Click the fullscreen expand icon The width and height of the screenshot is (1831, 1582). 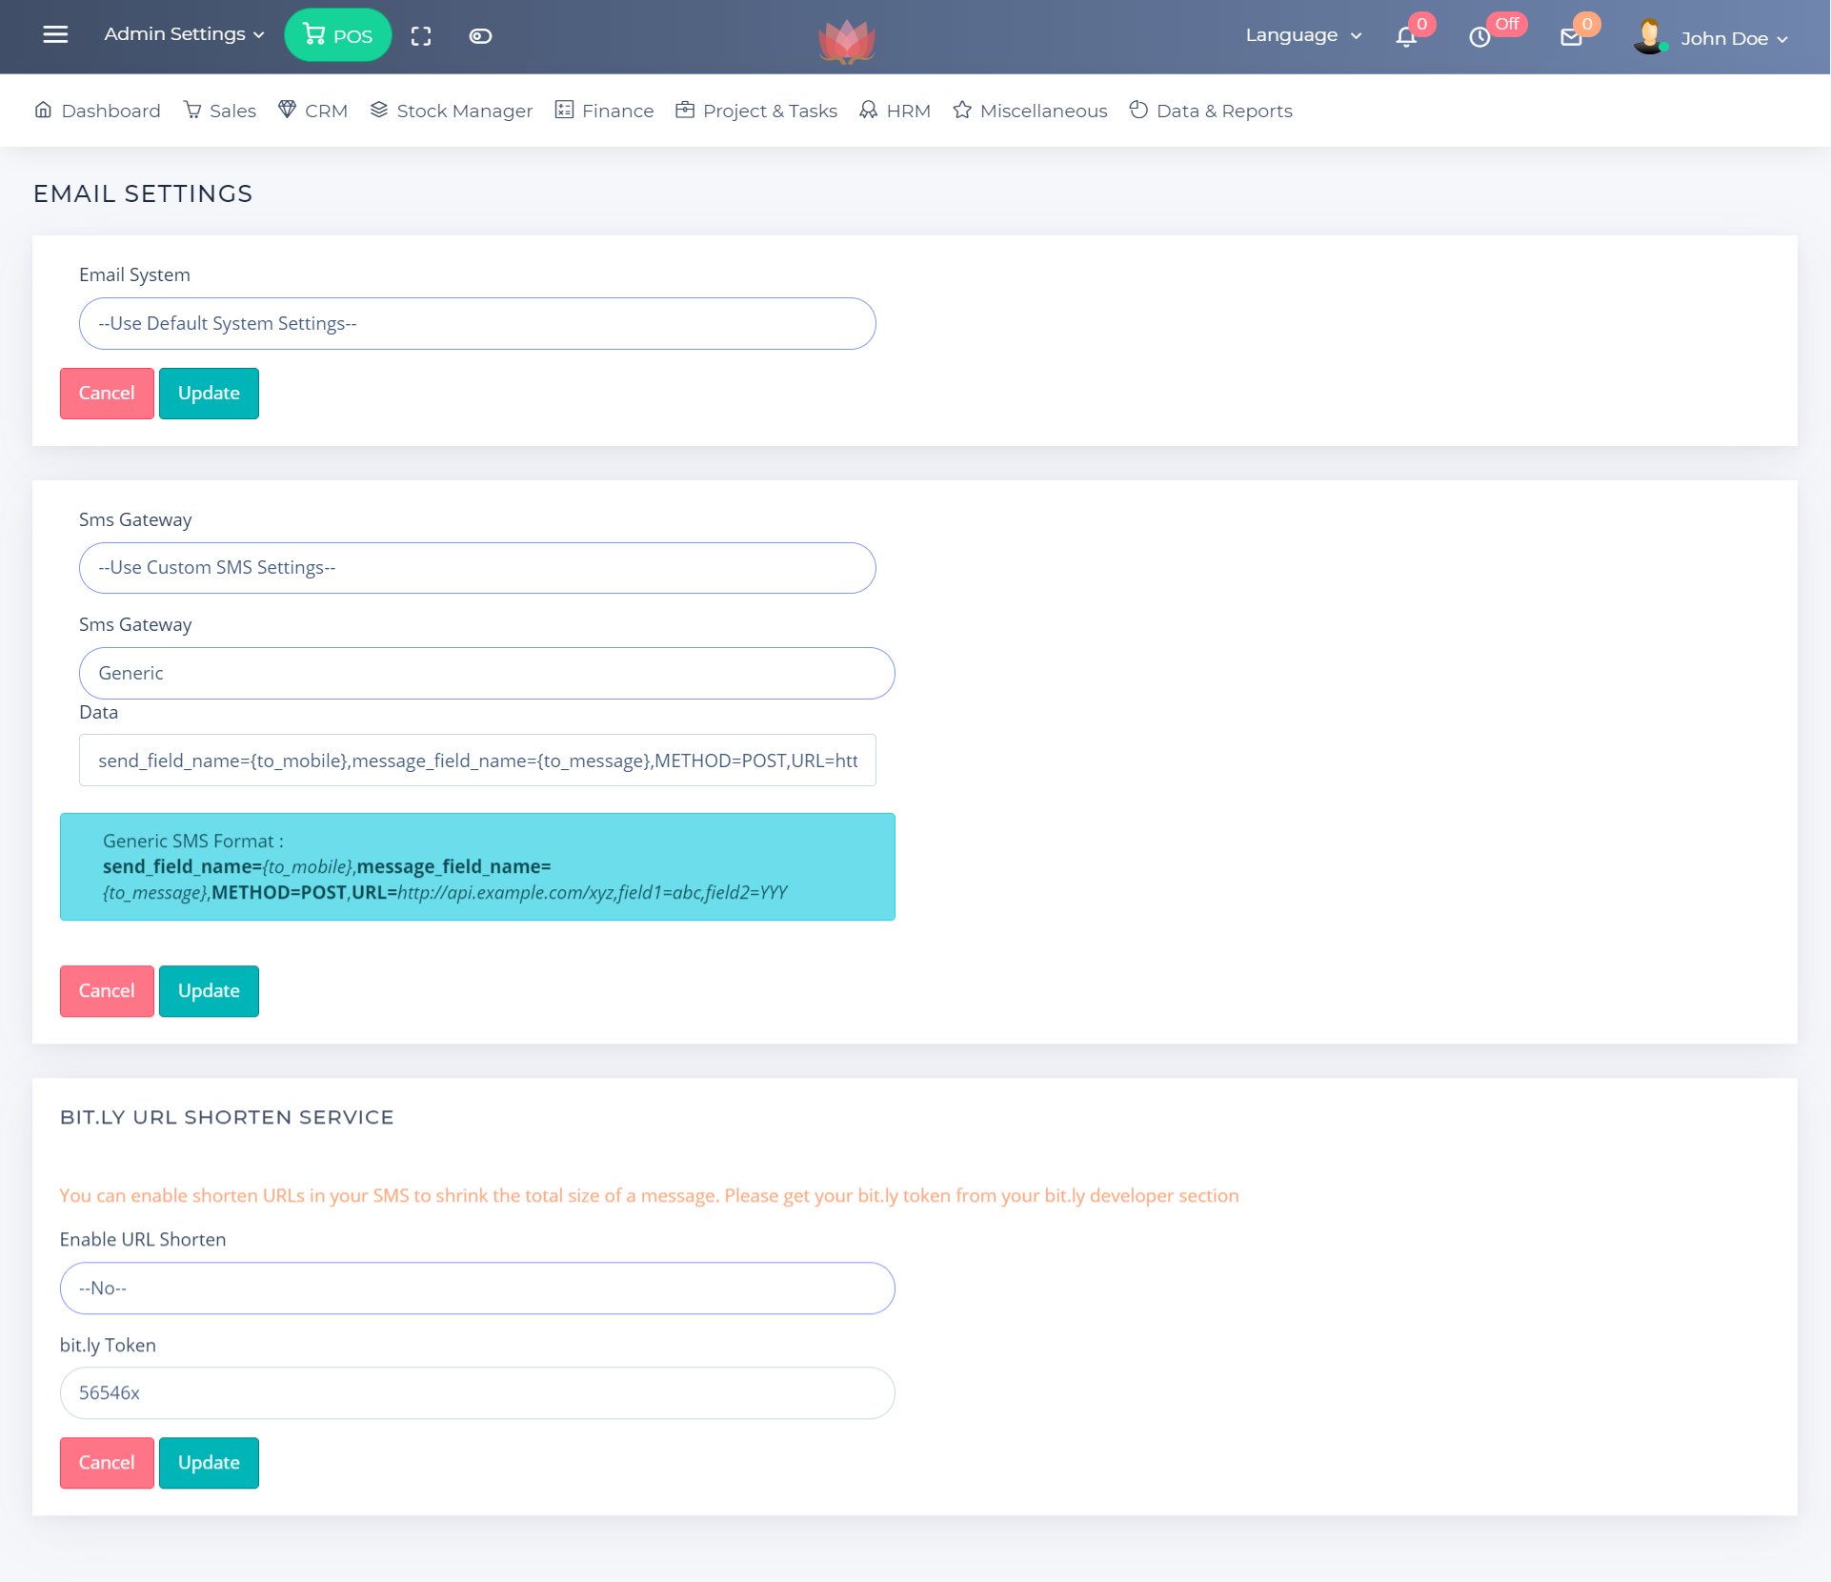click(x=421, y=36)
